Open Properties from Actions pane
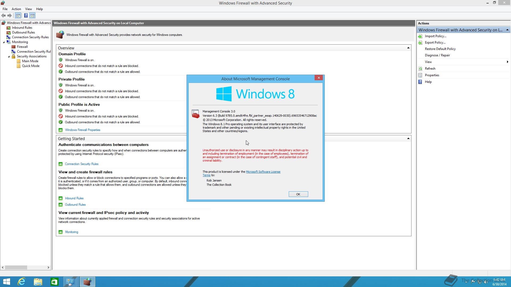Image resolution: width=511 pixels, height=287 pixels. click(432, 75)
